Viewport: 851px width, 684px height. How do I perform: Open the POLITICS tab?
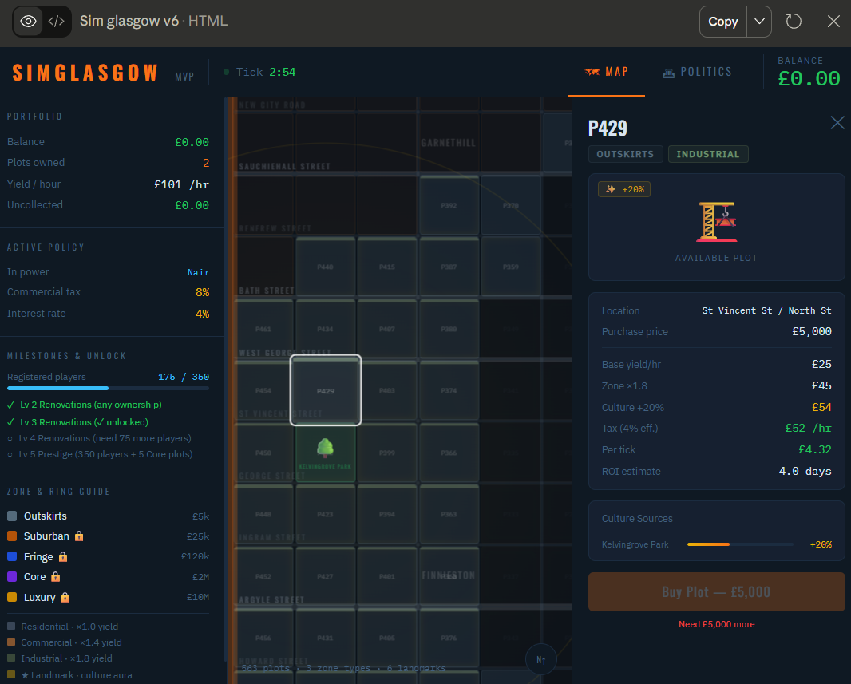(698, 72)
